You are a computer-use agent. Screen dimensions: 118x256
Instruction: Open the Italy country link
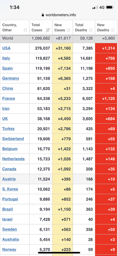(x=6, y=58)
